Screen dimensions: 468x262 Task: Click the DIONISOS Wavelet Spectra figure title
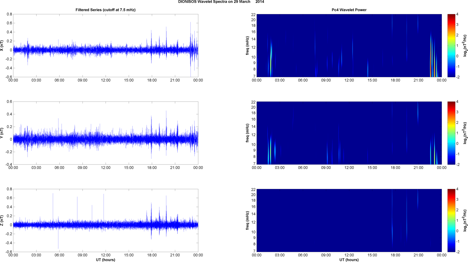coord(221,2)
